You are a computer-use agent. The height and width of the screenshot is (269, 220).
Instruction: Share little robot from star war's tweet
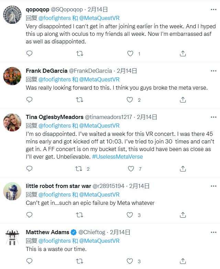tap(183, 215)
